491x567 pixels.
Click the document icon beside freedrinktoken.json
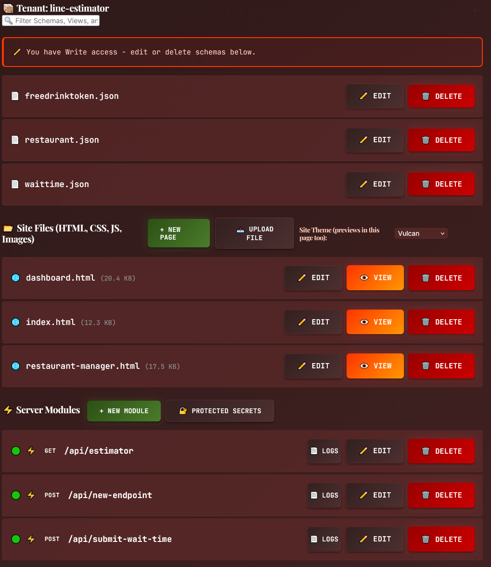15,96
